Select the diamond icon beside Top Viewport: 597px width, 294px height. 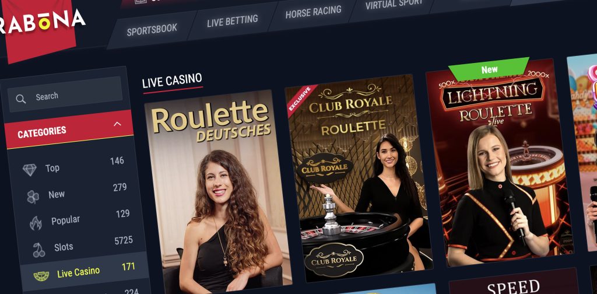coord(30,170)
